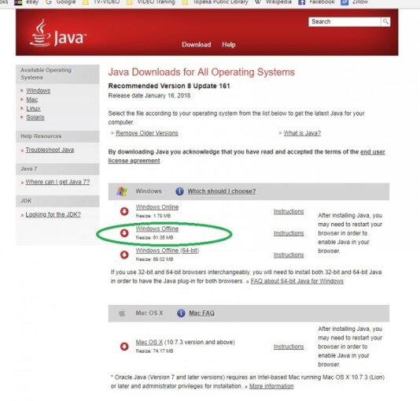Download the Mac OS X installer link
Viewport: 420px width, 401px height.
pyautogui.click(x=149, y=342)
